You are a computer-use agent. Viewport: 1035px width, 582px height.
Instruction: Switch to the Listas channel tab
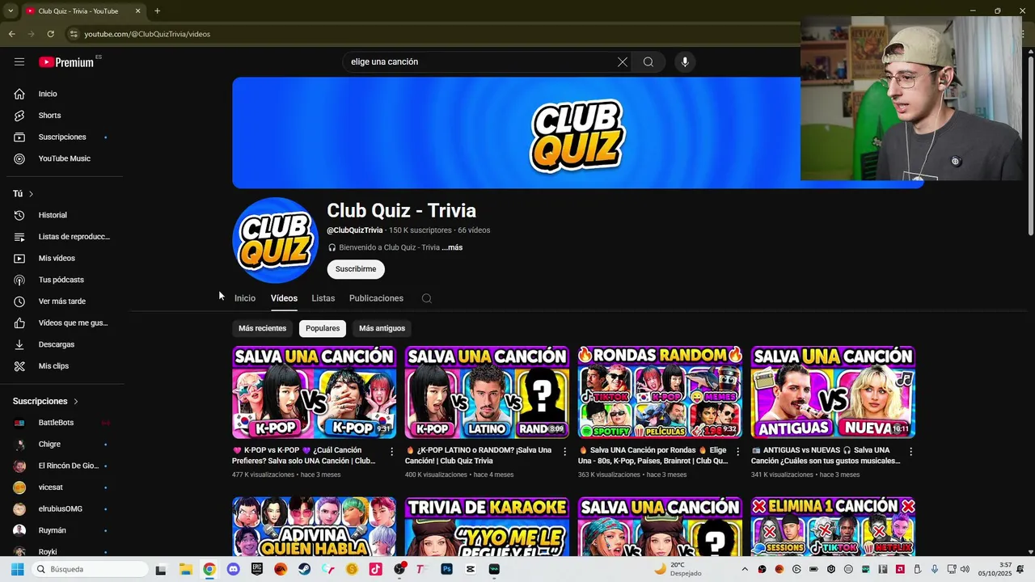coord(323,298)
